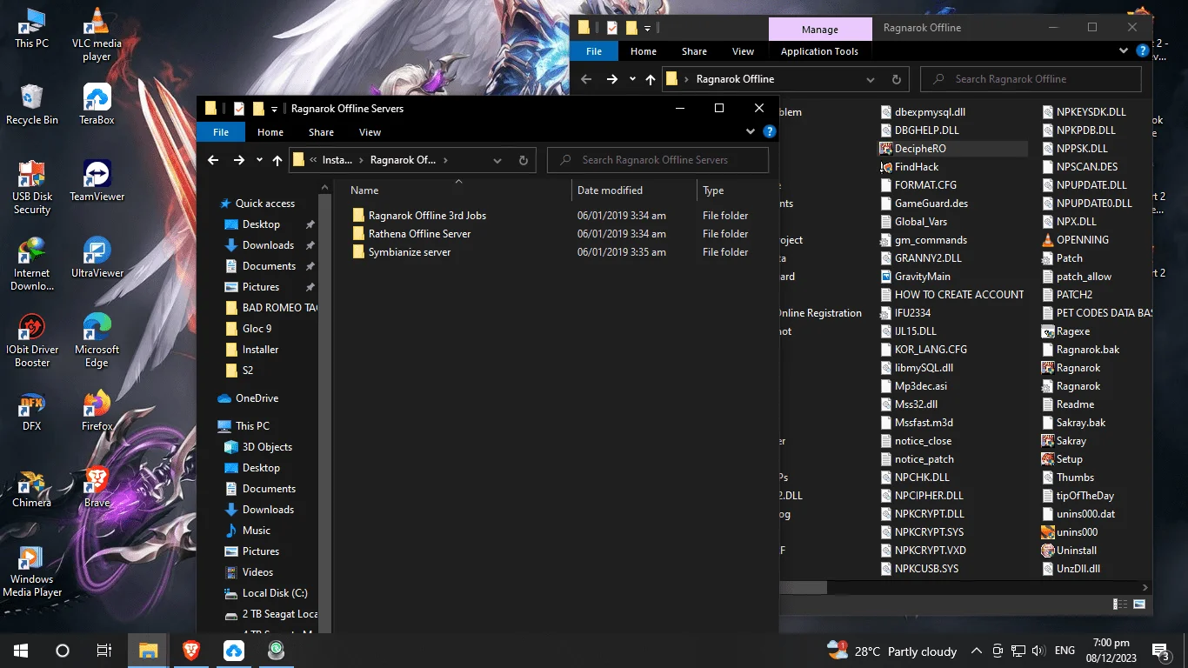Open Internet Download Manager desktop icon
Viewport: 1188px width, 668px height.
[31, 264]
